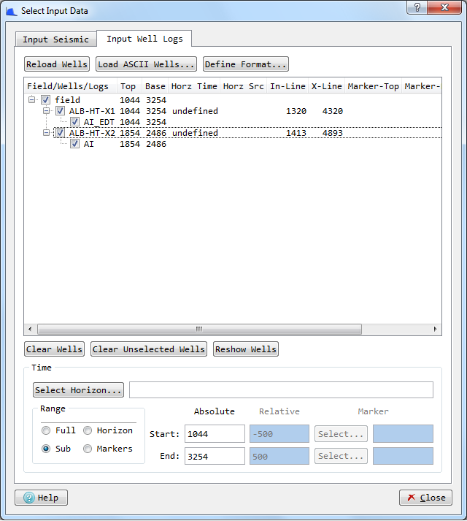Click X-Line value 4893
This screenshot has height=521, width=467.
(x=332, y=133)
